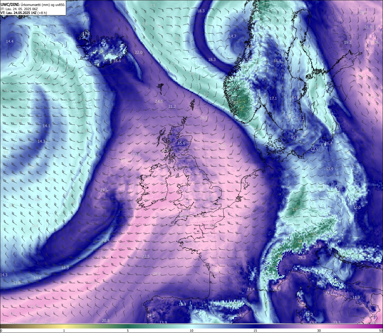Click the value 22.0 east of Iceland
This screenshot has height=333, width=383.
[139, 52]
